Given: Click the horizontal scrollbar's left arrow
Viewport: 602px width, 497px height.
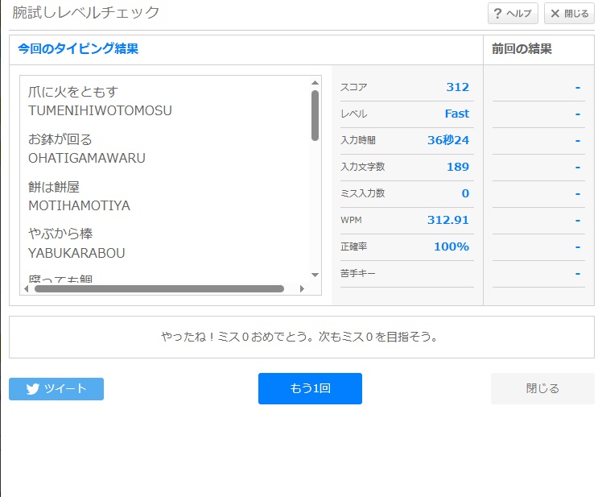Looking at the screenshot, I should 26,288.
